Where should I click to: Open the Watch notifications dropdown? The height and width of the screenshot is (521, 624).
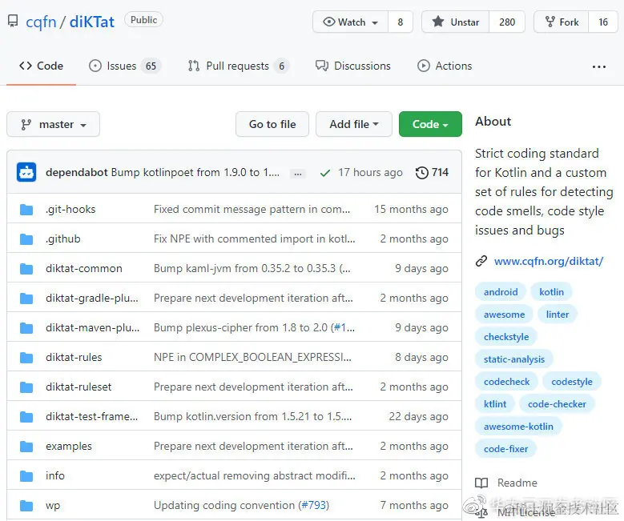pyautogui.click(x=351, y=22)
